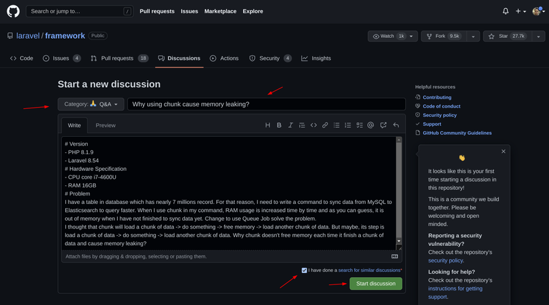Open the Contributing resource link

[x=437, y=97]
